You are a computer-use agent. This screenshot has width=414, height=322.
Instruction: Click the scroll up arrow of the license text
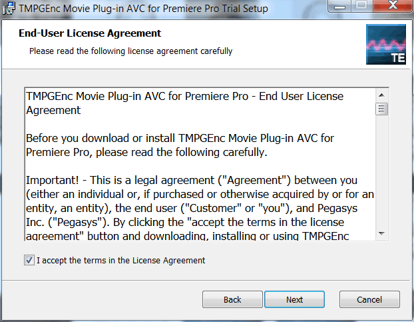381,95
